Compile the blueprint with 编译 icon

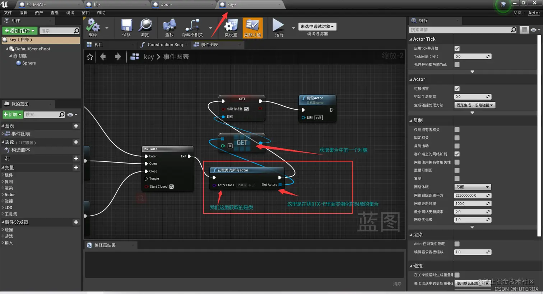93,28
